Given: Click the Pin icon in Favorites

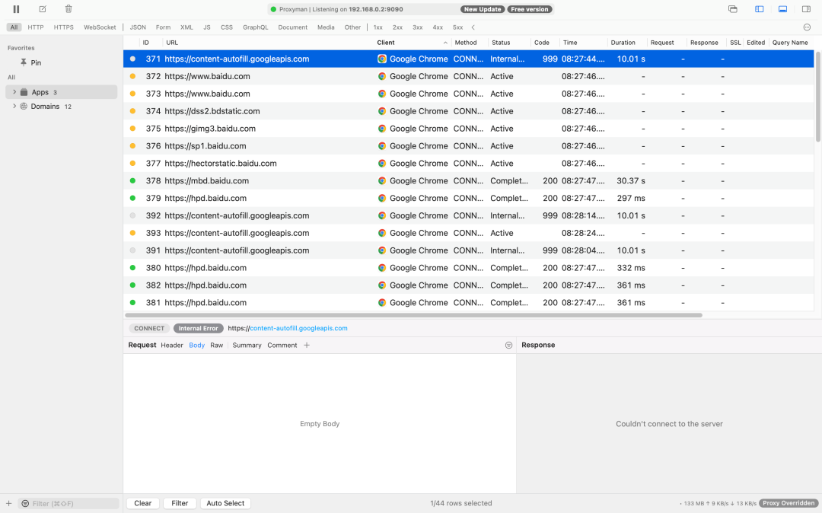Looking at the screenshot, I should [24, 62].
